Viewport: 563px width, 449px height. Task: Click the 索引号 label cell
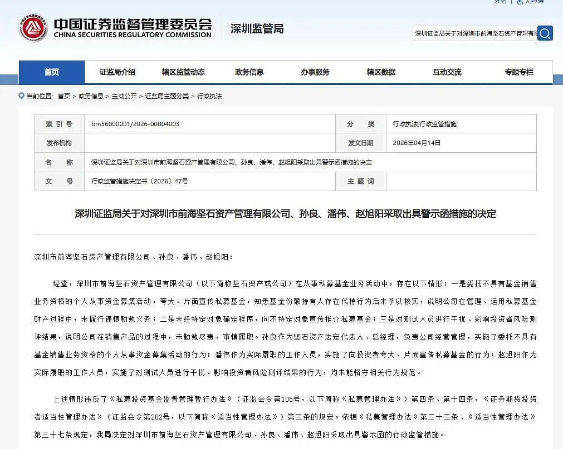tap(59, 124)
